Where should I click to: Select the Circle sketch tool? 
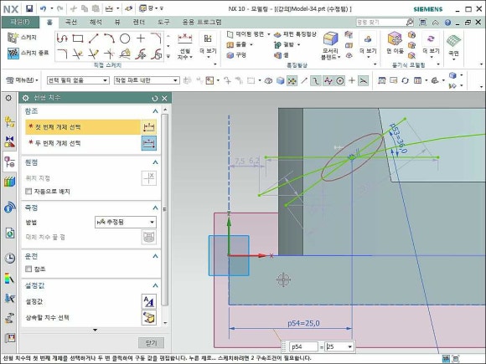[125, 38]
